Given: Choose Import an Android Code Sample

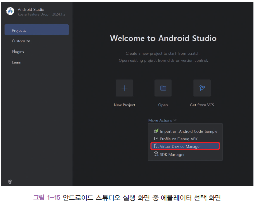Looking at the screenshot, I should (185, 131).
